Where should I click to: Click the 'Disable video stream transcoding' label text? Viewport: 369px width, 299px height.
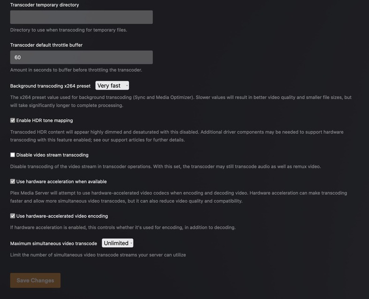[52, 155]
